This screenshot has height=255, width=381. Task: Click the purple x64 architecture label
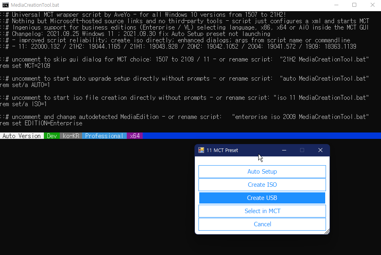tap(135, 136)
